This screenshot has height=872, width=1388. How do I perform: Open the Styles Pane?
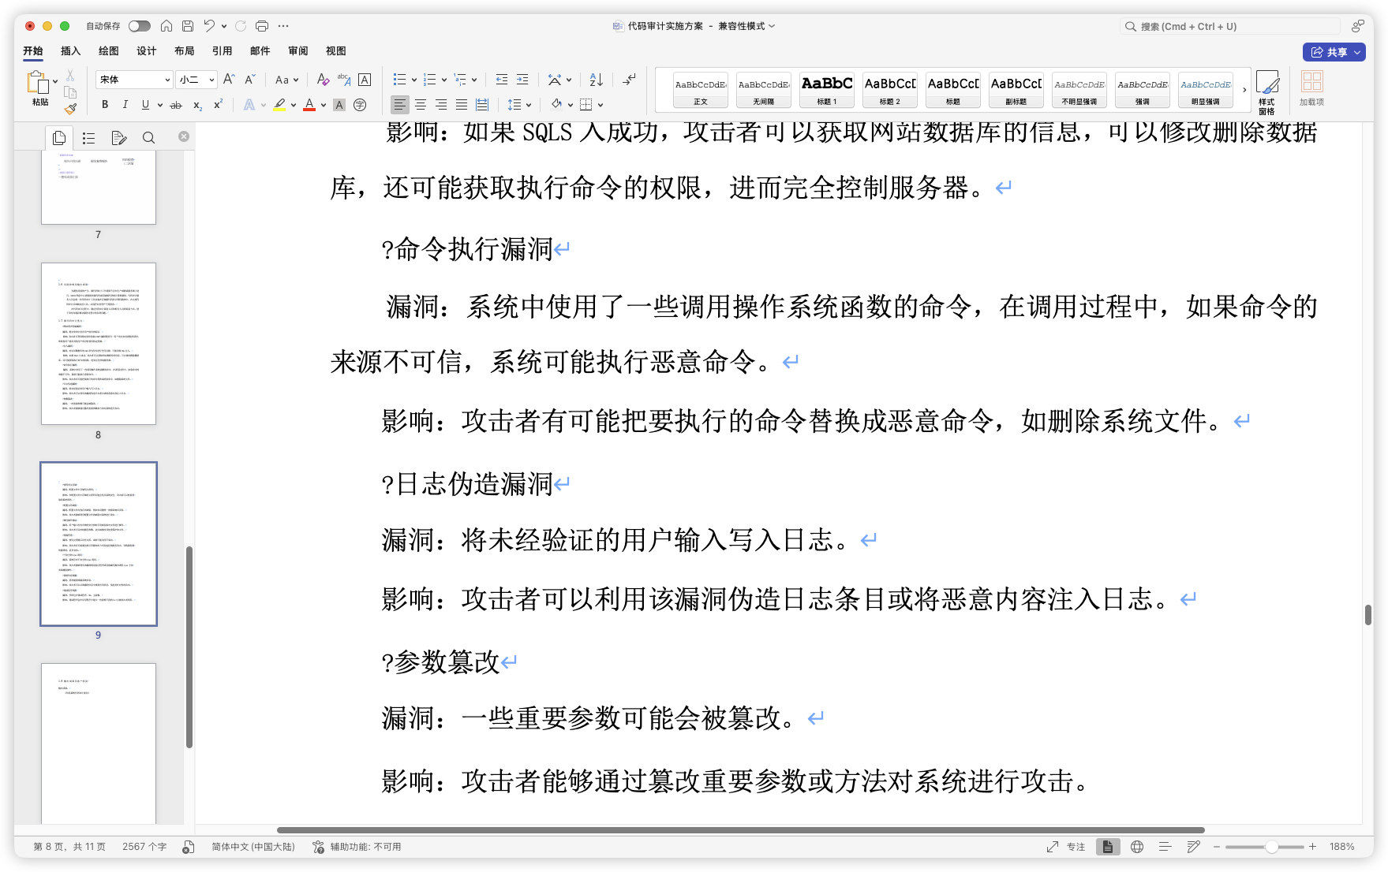pos(1266,90)
